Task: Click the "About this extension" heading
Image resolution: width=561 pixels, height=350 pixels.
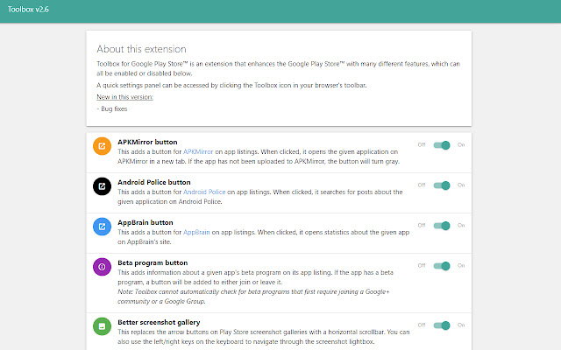Action: click(141, 49)
